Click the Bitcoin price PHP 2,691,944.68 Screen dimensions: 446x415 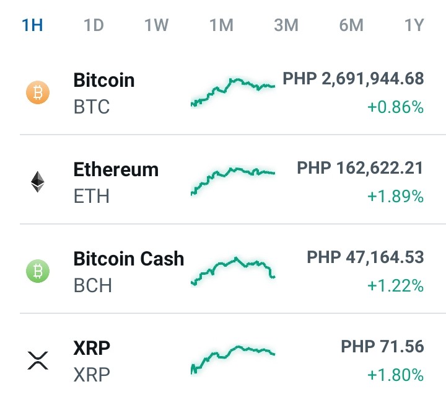(353, 79)
